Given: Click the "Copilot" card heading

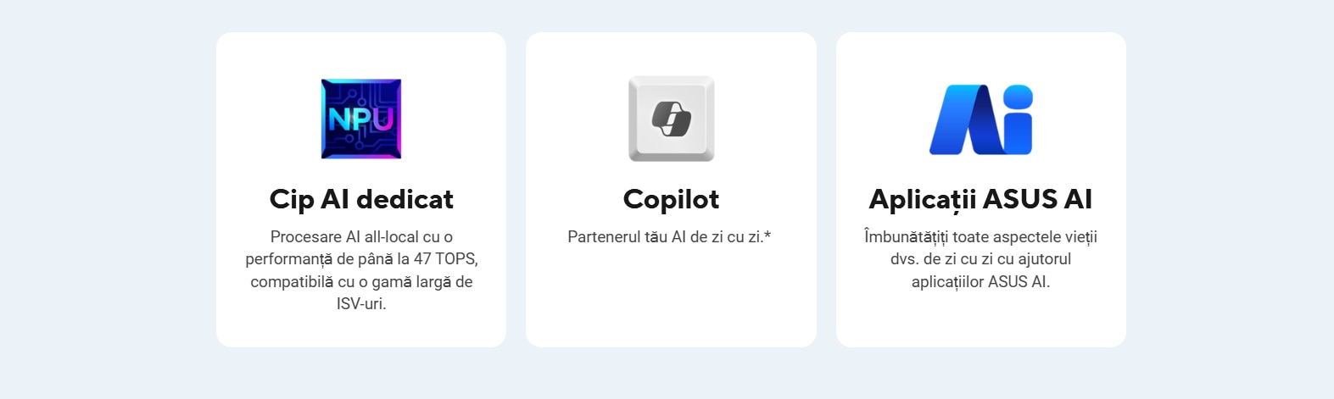Looking at the screenshot, I should [x=671, y=199].
